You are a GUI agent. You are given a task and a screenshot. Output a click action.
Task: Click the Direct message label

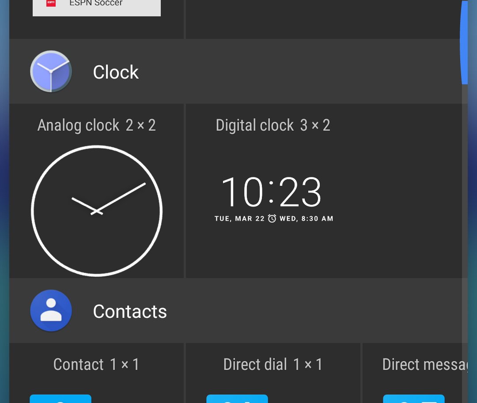[425, 365]
